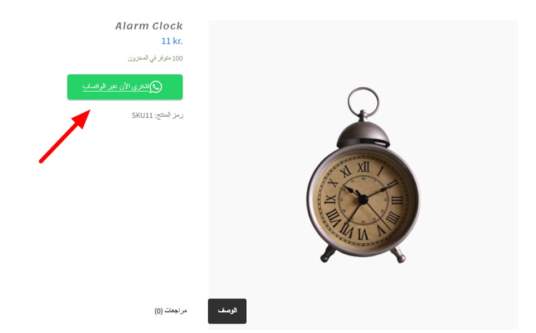Click Roman numeral III on the clock face
Image resolution: width=536 pixels, height=333 pixels.
pyautogui.click(x=397, y=199)
